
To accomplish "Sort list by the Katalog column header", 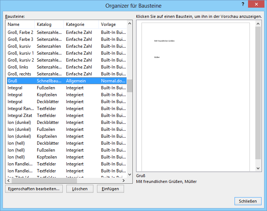I will coord(49,24).
